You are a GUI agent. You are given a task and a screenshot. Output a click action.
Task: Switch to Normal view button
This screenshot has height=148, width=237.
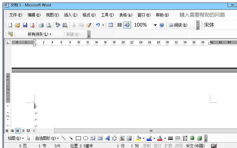(x=7, y=131)
